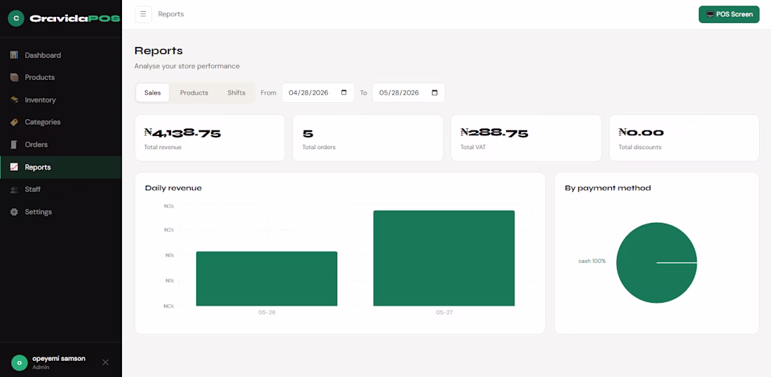The image size is (771, 377).
Task: Open the Inventory section
Action: (x=60, y=100)
